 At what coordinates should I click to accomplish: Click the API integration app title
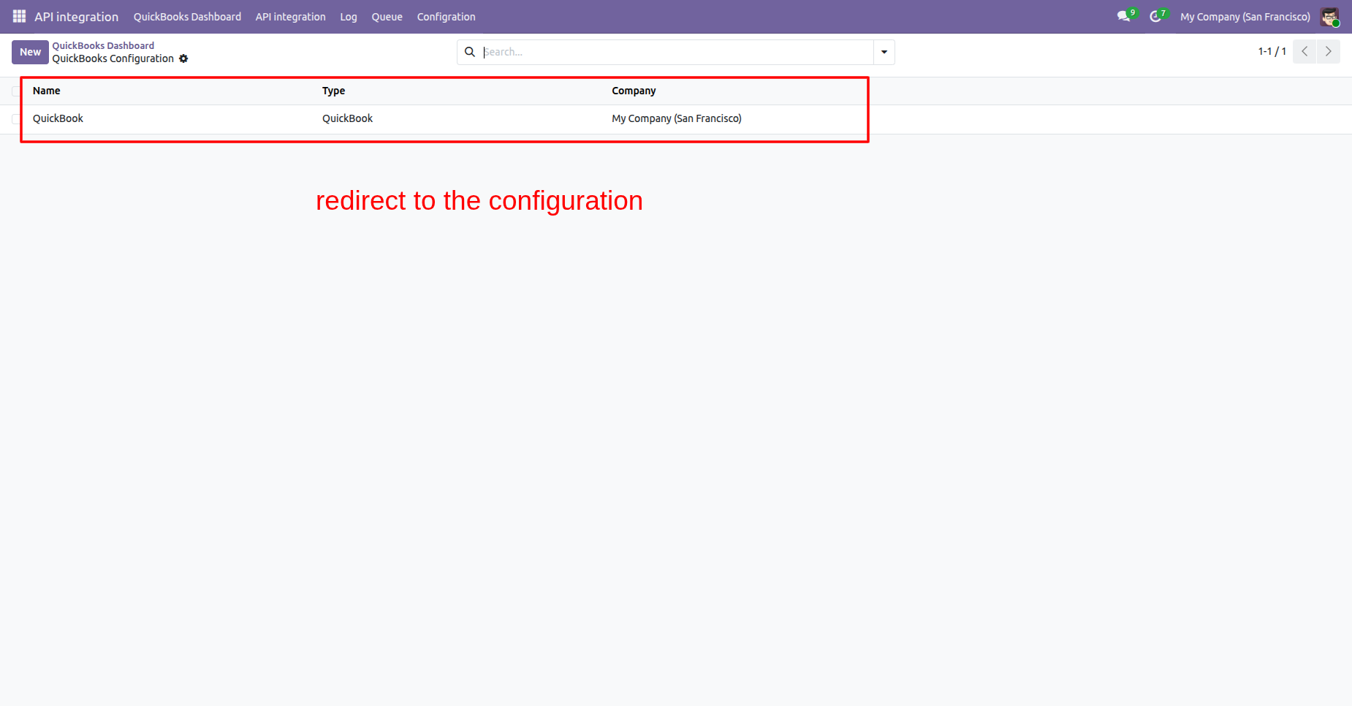[x=76, y=17]
